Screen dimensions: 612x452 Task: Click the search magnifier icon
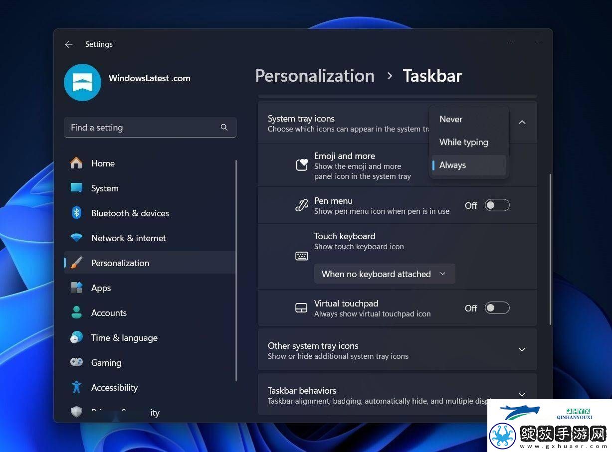click(x=224, y=128)
